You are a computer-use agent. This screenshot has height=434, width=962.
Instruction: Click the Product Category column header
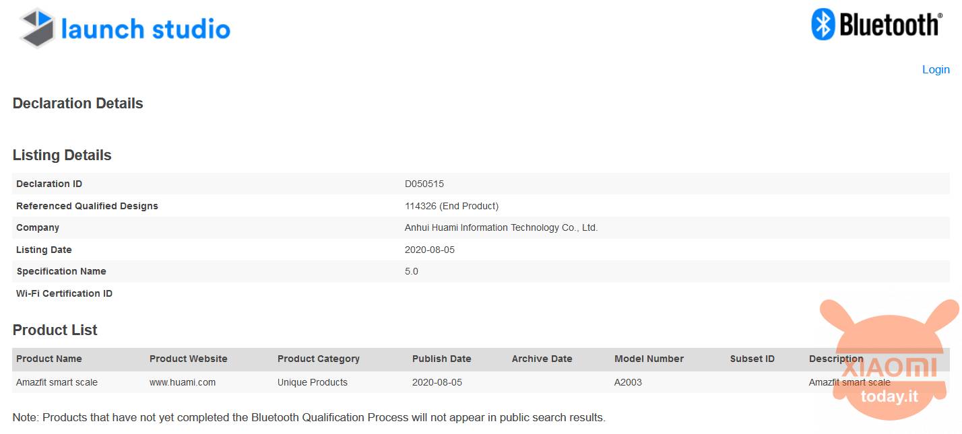click(319, 359)
